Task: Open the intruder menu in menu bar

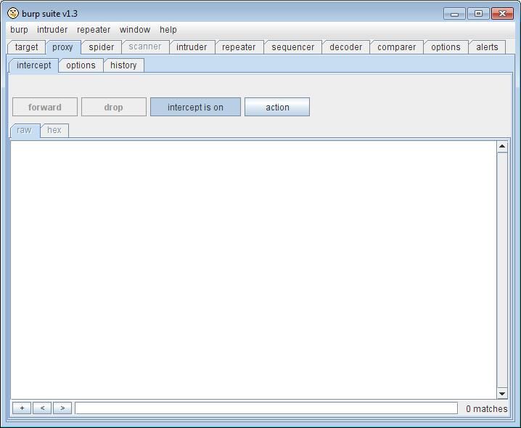Action: tap(52, 30)
